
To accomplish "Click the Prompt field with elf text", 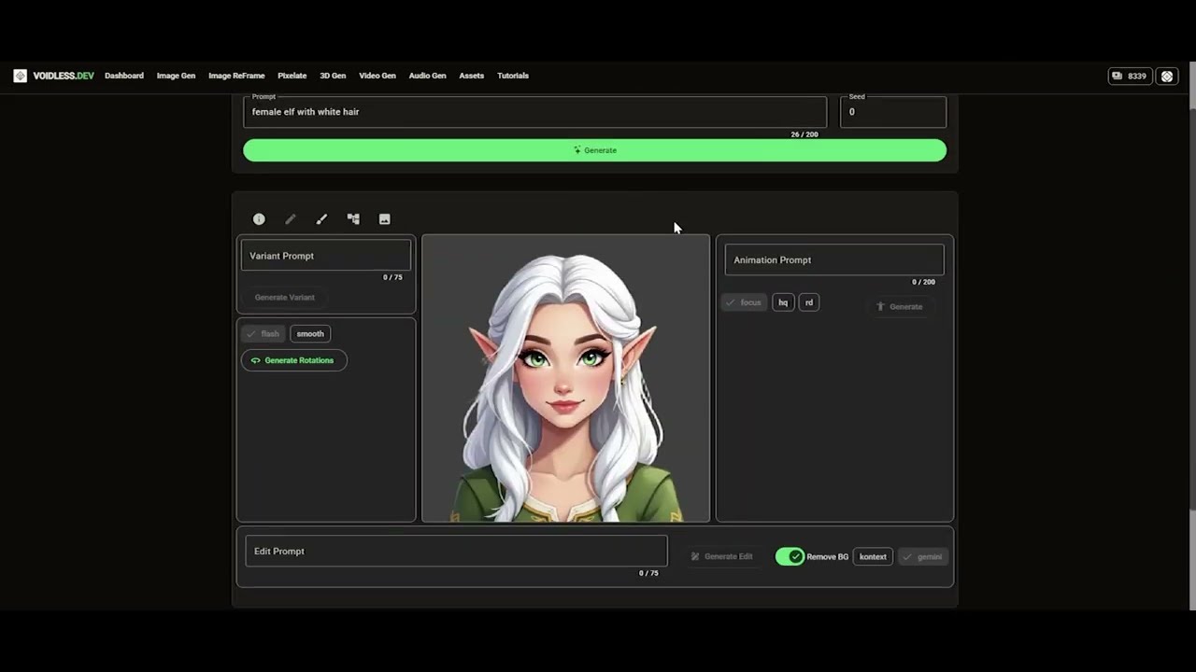I will click(534, 112).
